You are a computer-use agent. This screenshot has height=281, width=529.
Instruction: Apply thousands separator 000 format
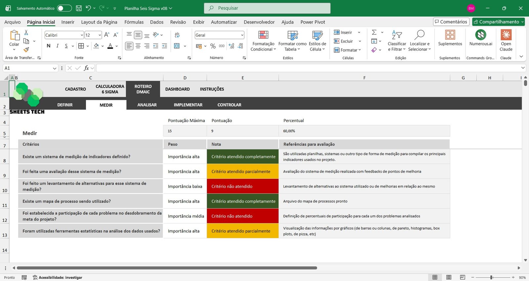[222, 46]
